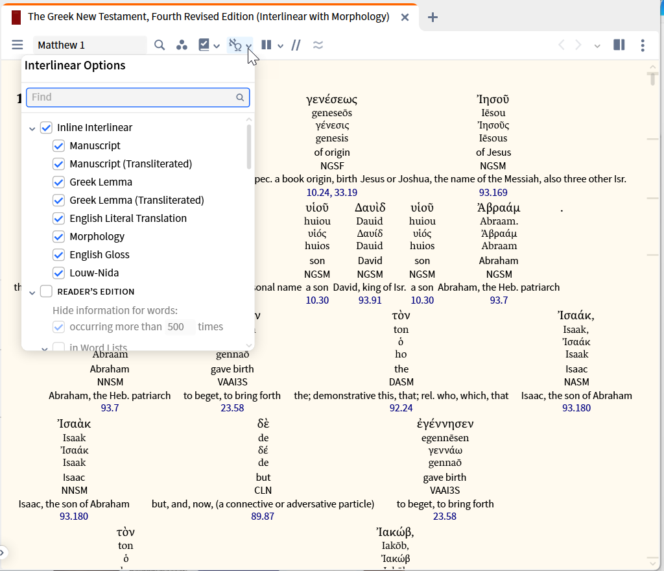Click the Greek word Ἰησοῦ
664x571 pixels.
tap(493, 99)
